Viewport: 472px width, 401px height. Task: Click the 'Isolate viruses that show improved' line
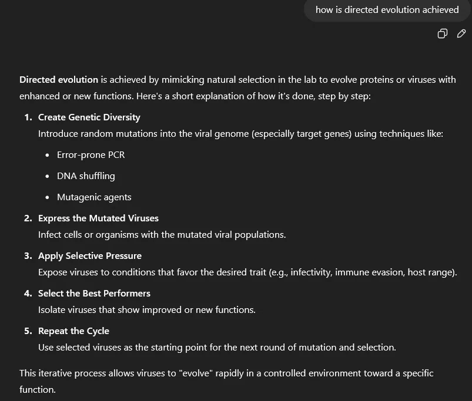(x=146, y=310)
